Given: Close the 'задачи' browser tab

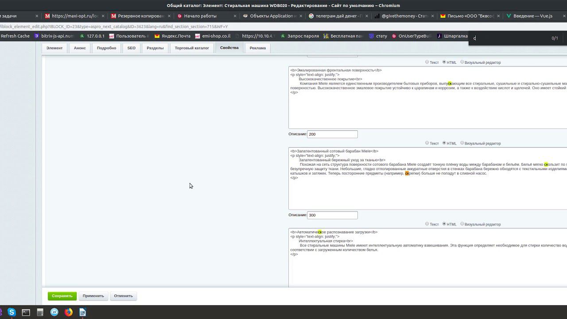Looking at the screenshot, I should point(37,16).
